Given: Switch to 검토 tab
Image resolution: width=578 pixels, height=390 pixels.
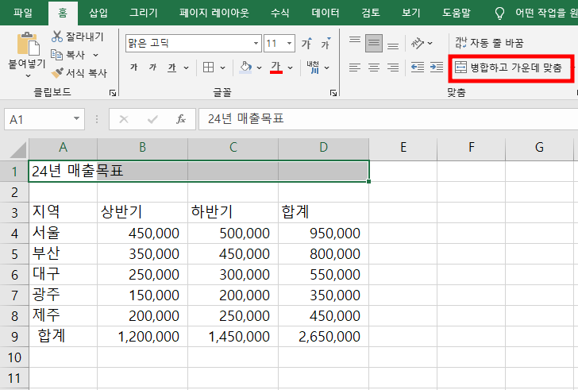Looking at the screenshot, I should tap(371, 13).
